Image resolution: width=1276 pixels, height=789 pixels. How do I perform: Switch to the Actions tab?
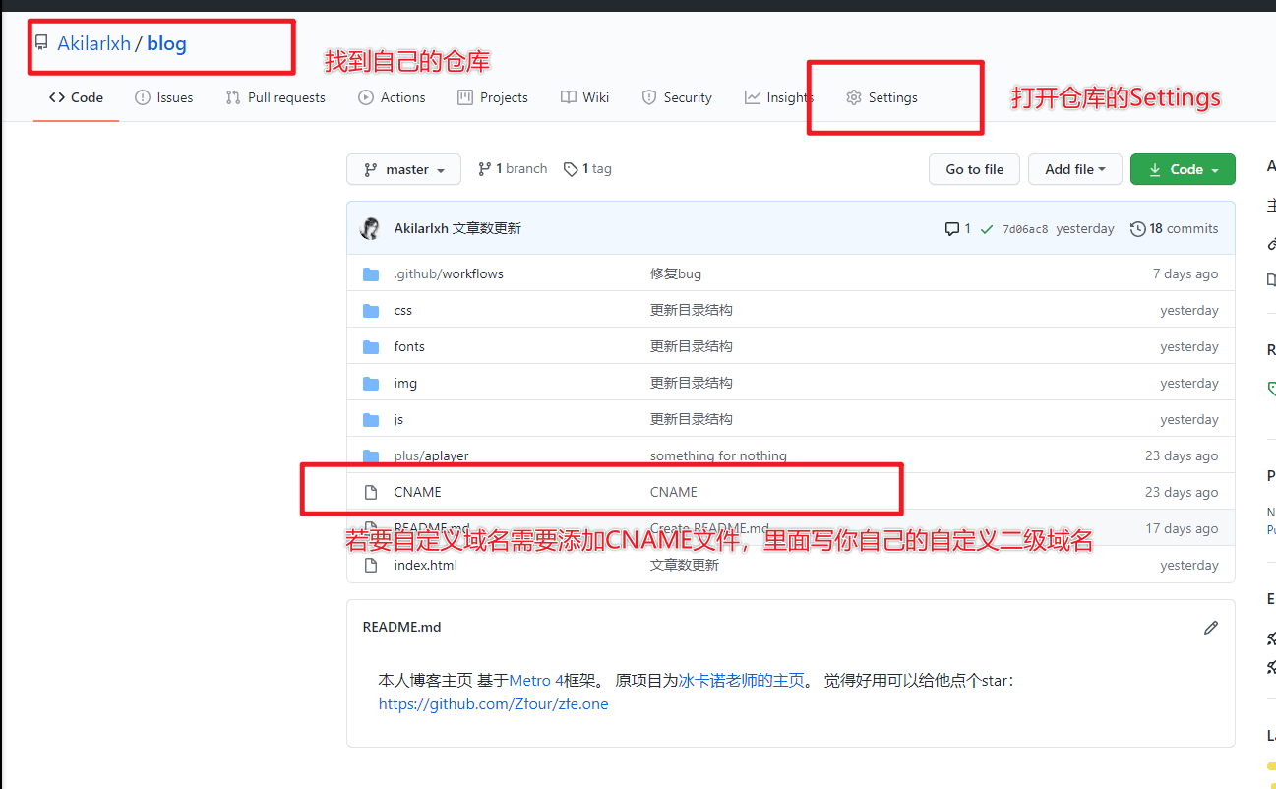tap(392, 97)
